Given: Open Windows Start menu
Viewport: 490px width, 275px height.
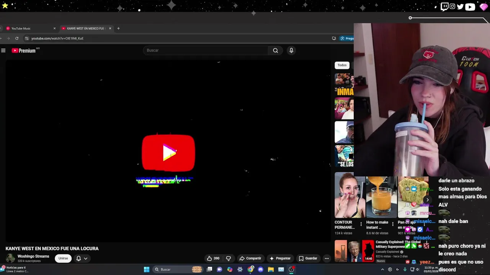Looking at the screenshot, I should (147, 269).
